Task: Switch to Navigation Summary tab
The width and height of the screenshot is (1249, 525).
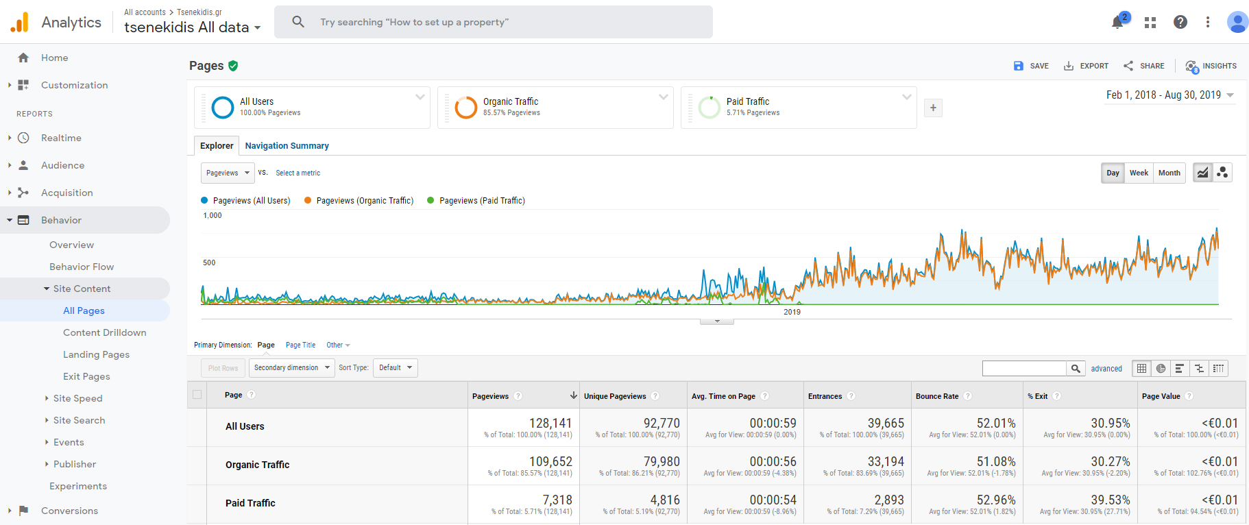Action: pos(287,145)
